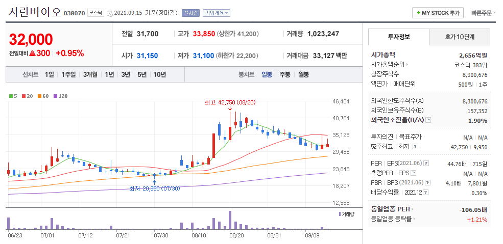The height and width of the screenshot is (244, 503).
Task: Click the 거래대금 value 33,127 백만
Action: pyautogui.click(x=330, y=56)
